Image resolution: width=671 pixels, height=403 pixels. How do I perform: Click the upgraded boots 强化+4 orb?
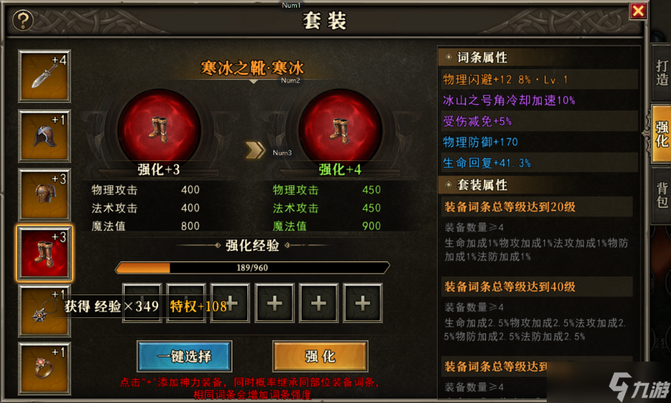pyautogui.click(x=340, y=129)
